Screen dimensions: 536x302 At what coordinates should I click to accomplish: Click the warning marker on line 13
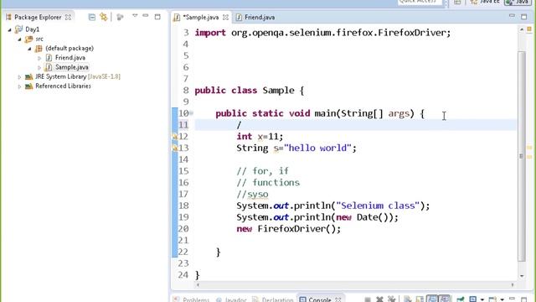coord(175,148)
